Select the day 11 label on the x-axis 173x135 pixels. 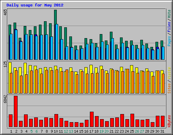(x=61, y=131)
